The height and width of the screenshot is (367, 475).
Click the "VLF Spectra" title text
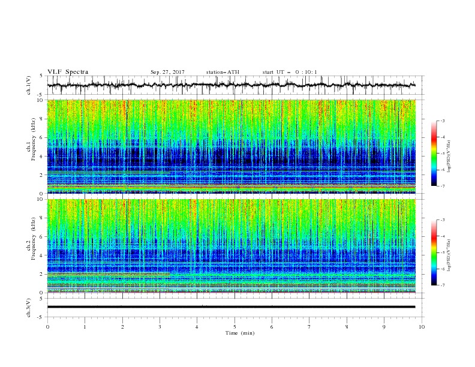68,72
